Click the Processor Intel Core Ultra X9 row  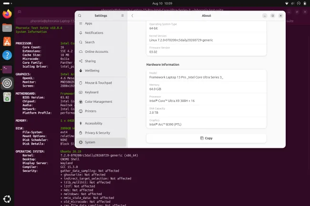[x=207, y=99]
